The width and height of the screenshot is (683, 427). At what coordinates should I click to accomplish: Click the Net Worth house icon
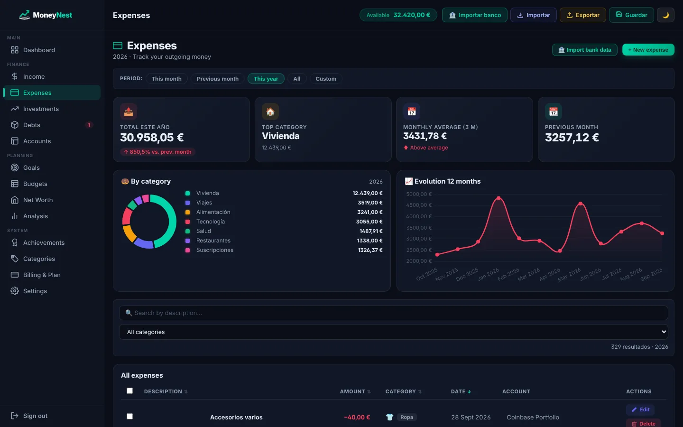point(15,200)
